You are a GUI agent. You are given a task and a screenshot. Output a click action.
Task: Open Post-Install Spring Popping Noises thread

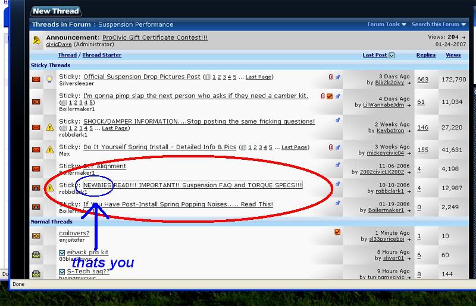(178, 204)
